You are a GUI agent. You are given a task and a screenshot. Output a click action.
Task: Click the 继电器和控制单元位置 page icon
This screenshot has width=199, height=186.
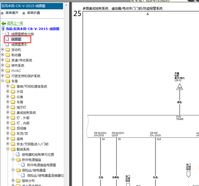(x=18, y=154)
